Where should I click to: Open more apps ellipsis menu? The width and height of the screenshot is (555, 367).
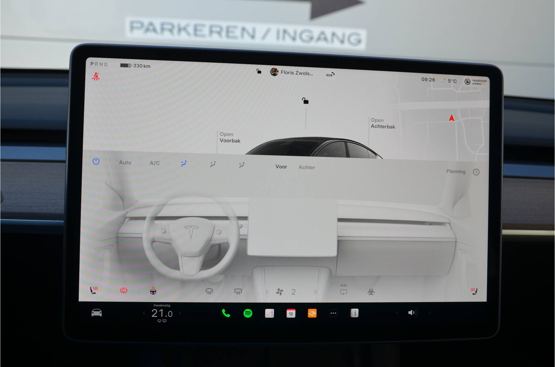coord(333,313)
